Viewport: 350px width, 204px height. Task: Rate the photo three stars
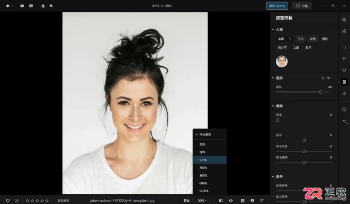point(37,200)
